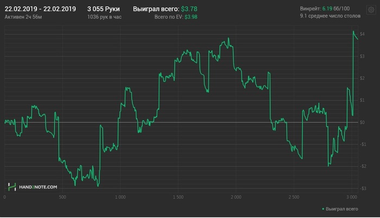Click the 2 000 x-axis label

(x=236, y=197)
